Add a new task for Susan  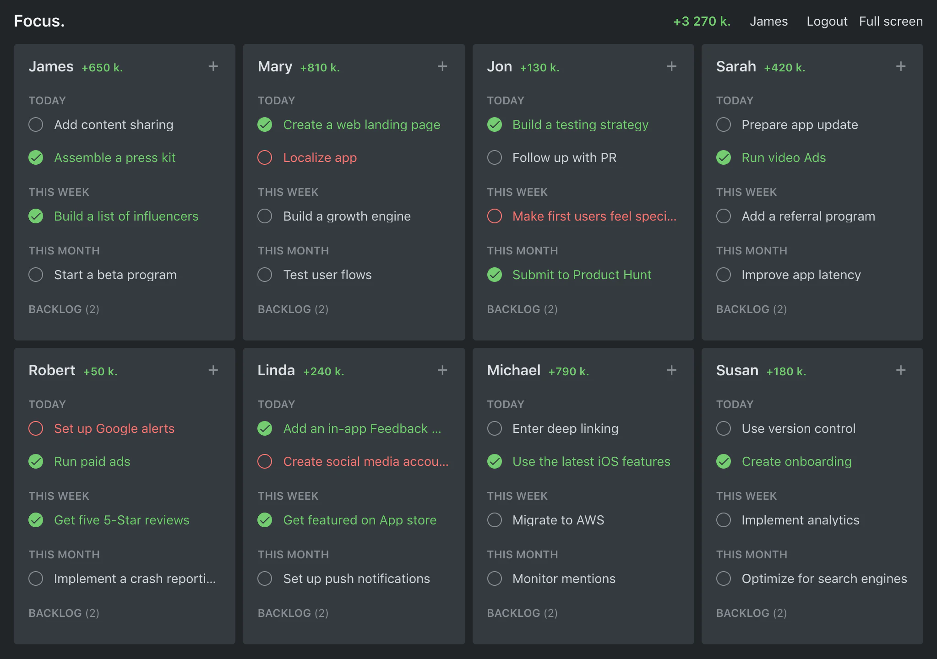coord(900,370)
